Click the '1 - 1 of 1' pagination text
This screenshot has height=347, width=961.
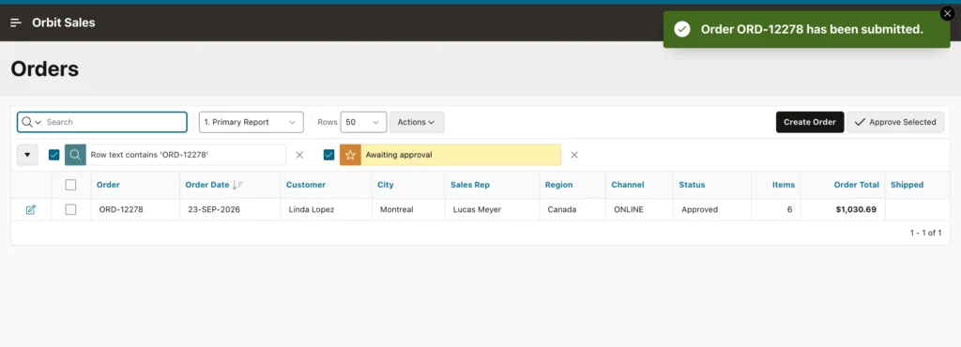(925, 233)
